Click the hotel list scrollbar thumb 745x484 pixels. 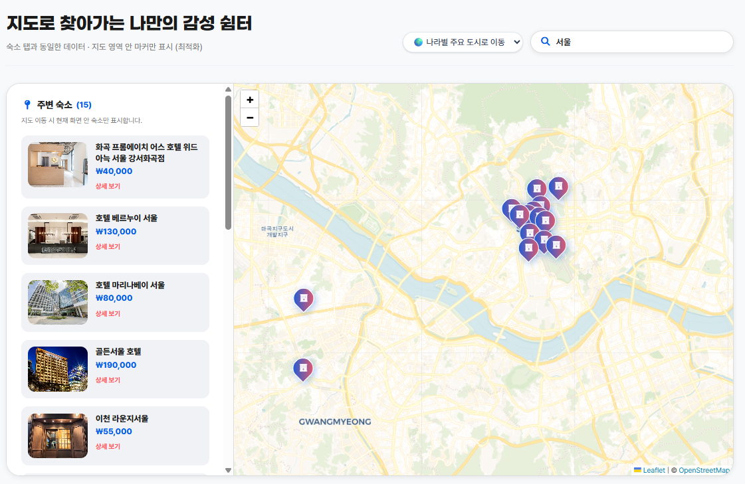click(x=228, y=163)
